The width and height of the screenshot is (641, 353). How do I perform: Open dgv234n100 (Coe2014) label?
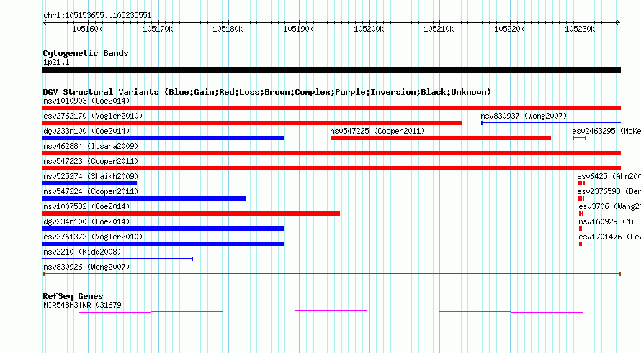click(x=86, y=221)
